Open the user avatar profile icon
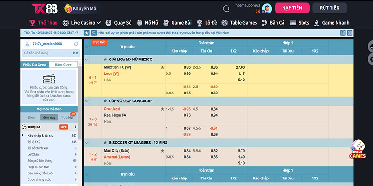The width and height of the screenshot is (373, 186). click(x=267, y=8)
